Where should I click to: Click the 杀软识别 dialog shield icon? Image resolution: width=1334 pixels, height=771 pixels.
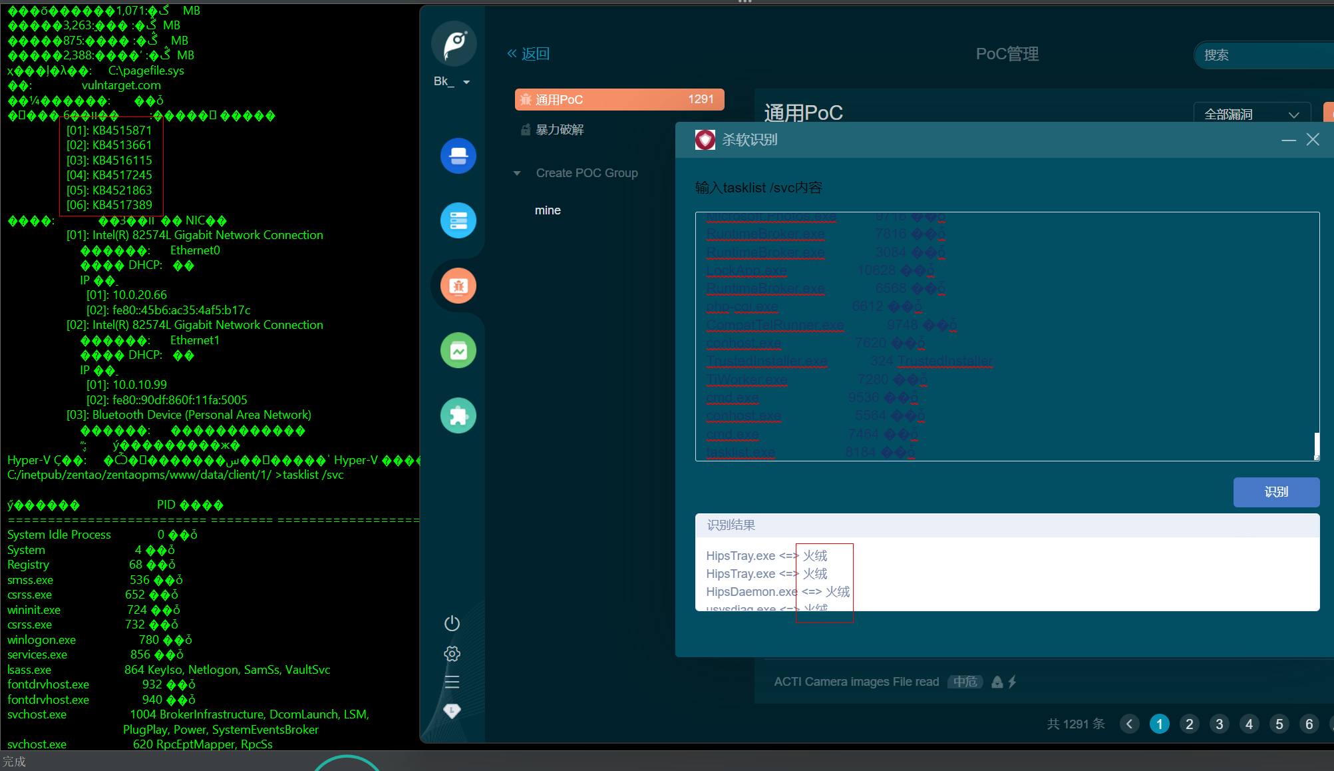705,140
